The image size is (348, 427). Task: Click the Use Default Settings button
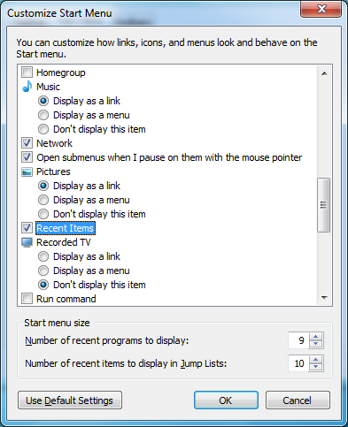click(70, 400)
